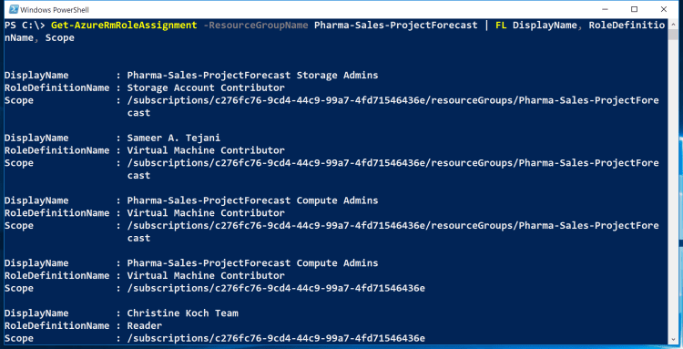Click the -ResourceGroupName parameter text

click(256, 26)
